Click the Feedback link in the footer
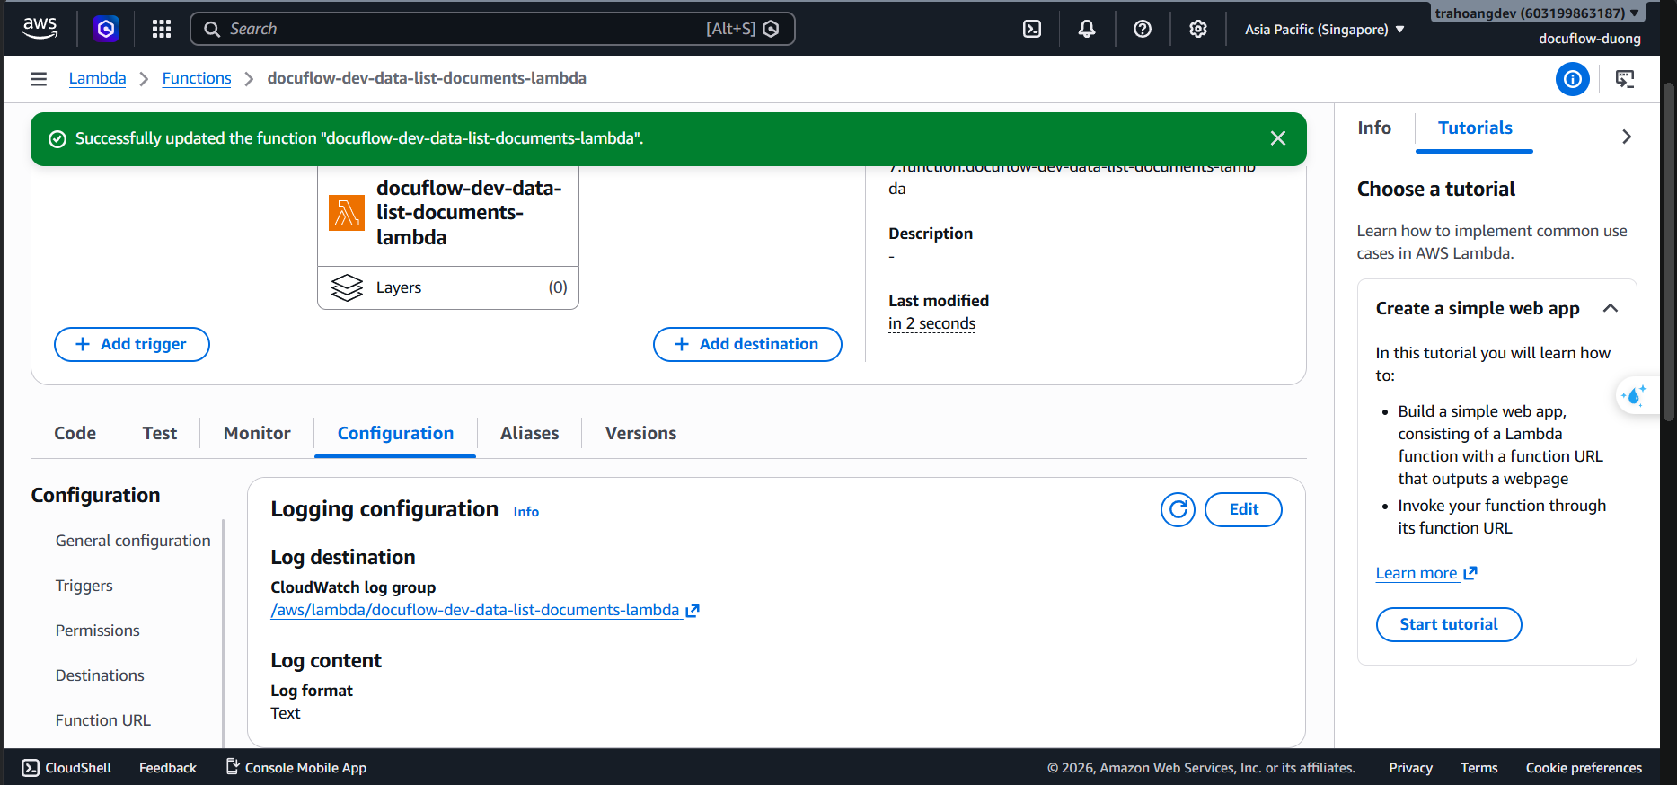Image resolution: width=1677 pixels, height=785 pixels. coord(168,768)
